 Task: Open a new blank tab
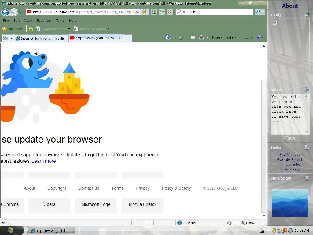128,38
